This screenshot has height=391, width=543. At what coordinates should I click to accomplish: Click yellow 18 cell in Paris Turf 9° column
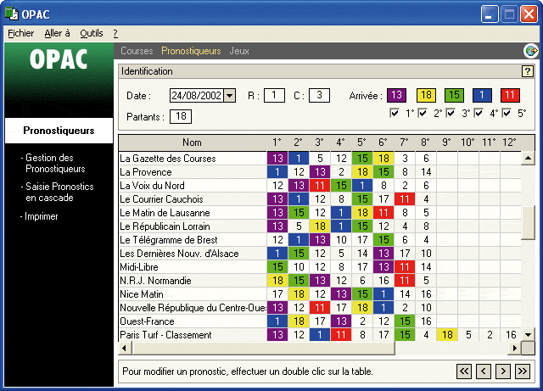tap(447, 334)
